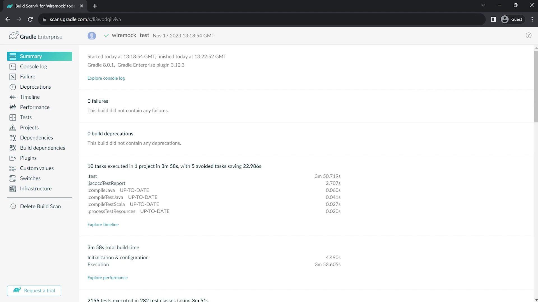Click the Performance waveform icon

(x=13, y=107)
